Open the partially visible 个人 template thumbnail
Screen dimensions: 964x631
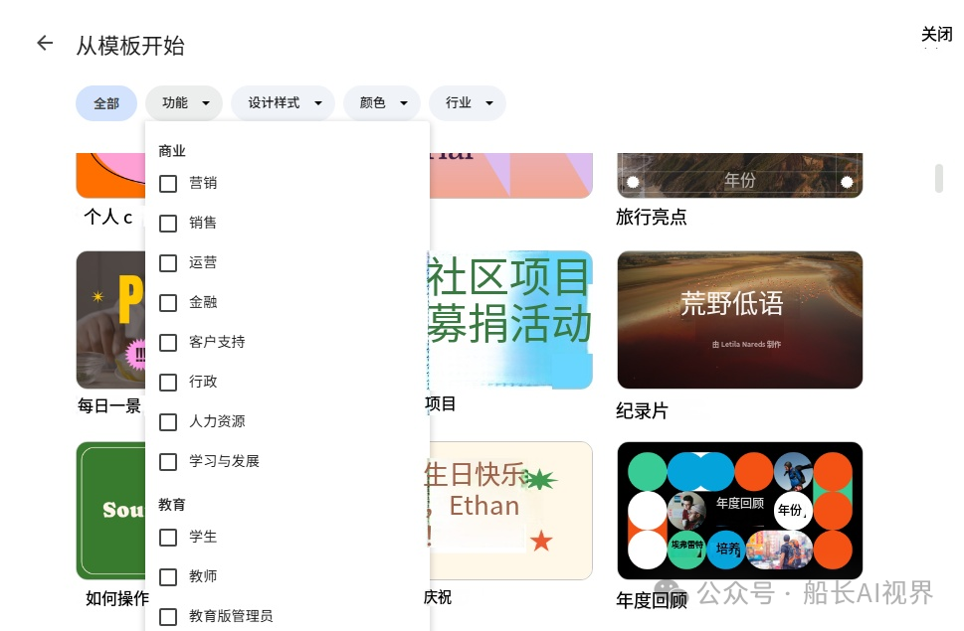(110, 176)
